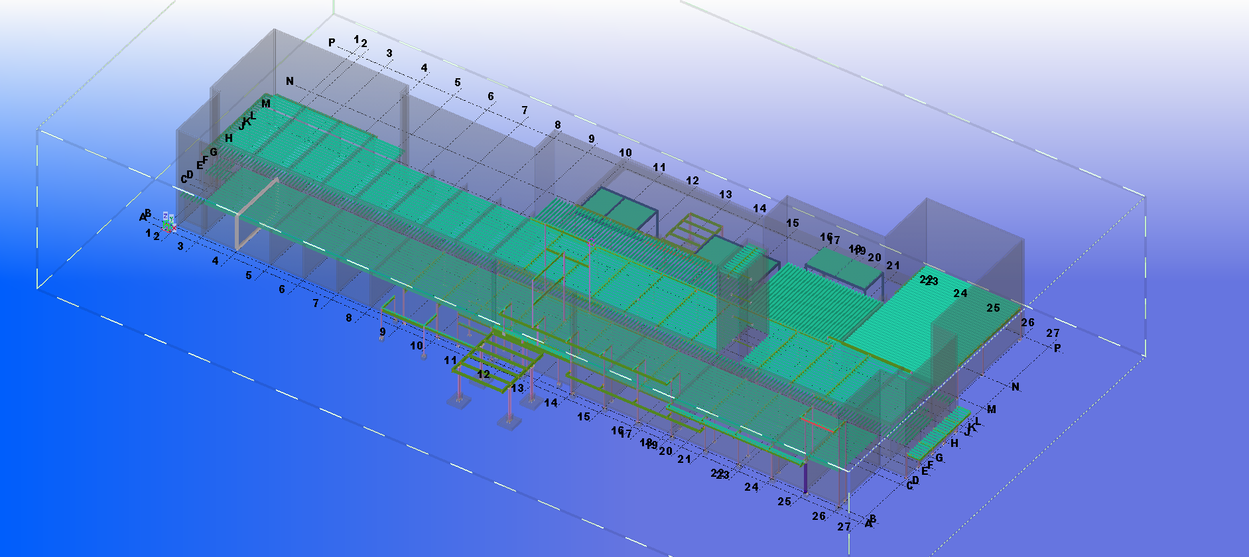Select grid label 14 on the back grid row
The image size is (1249, 557).
(759, 208)
